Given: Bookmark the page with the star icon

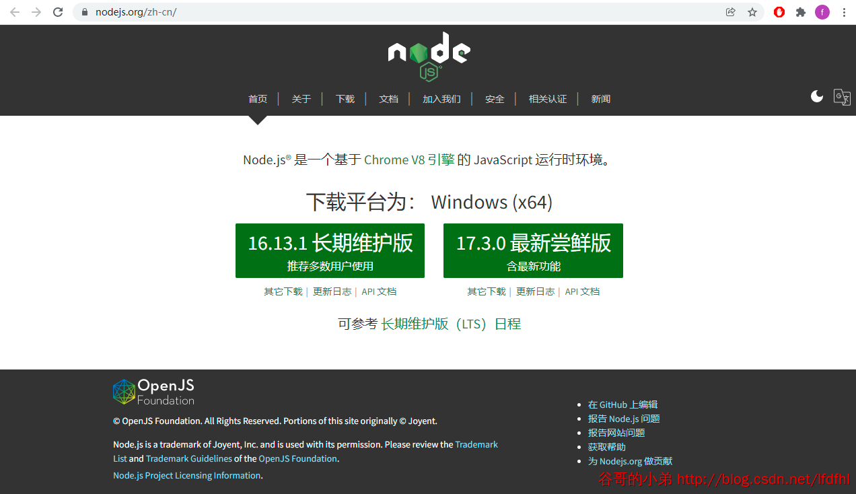Looking at the screenshot, I should [752, 12].
